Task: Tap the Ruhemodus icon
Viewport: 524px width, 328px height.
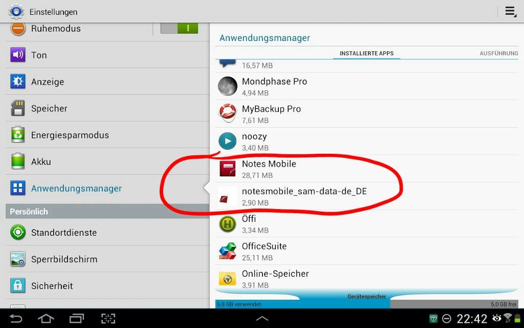Action: click(x=18, y=29)
